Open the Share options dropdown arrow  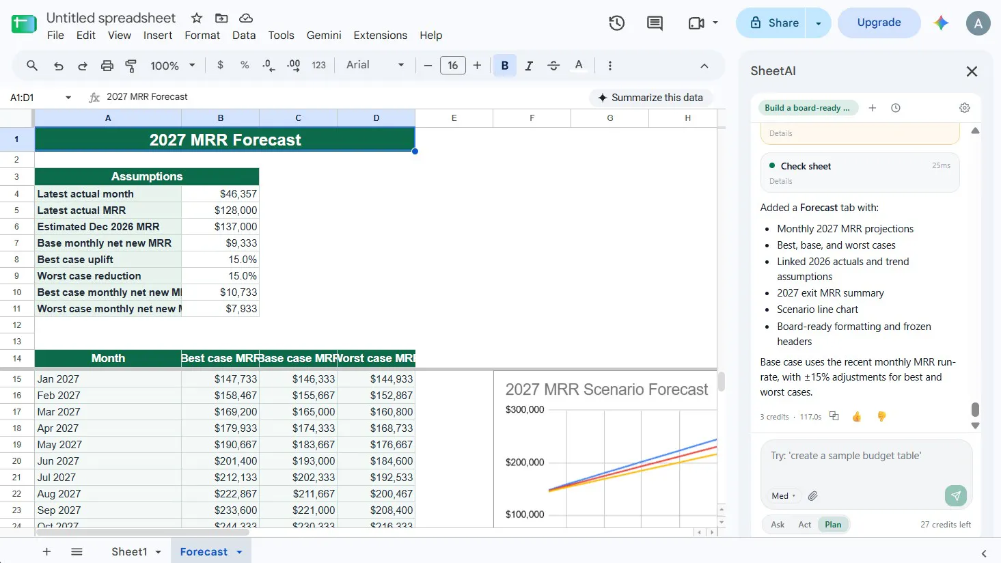[x=818, y=23]
